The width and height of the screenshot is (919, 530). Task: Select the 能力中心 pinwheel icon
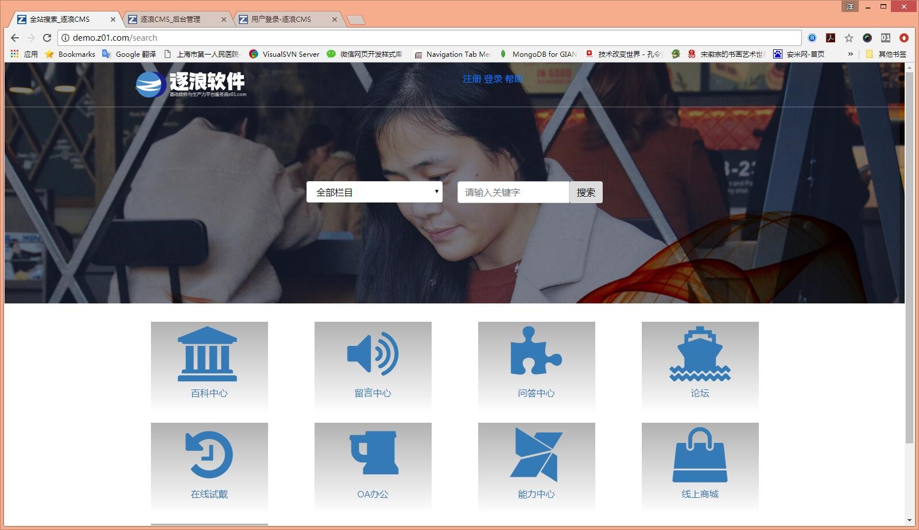(536, 456)
